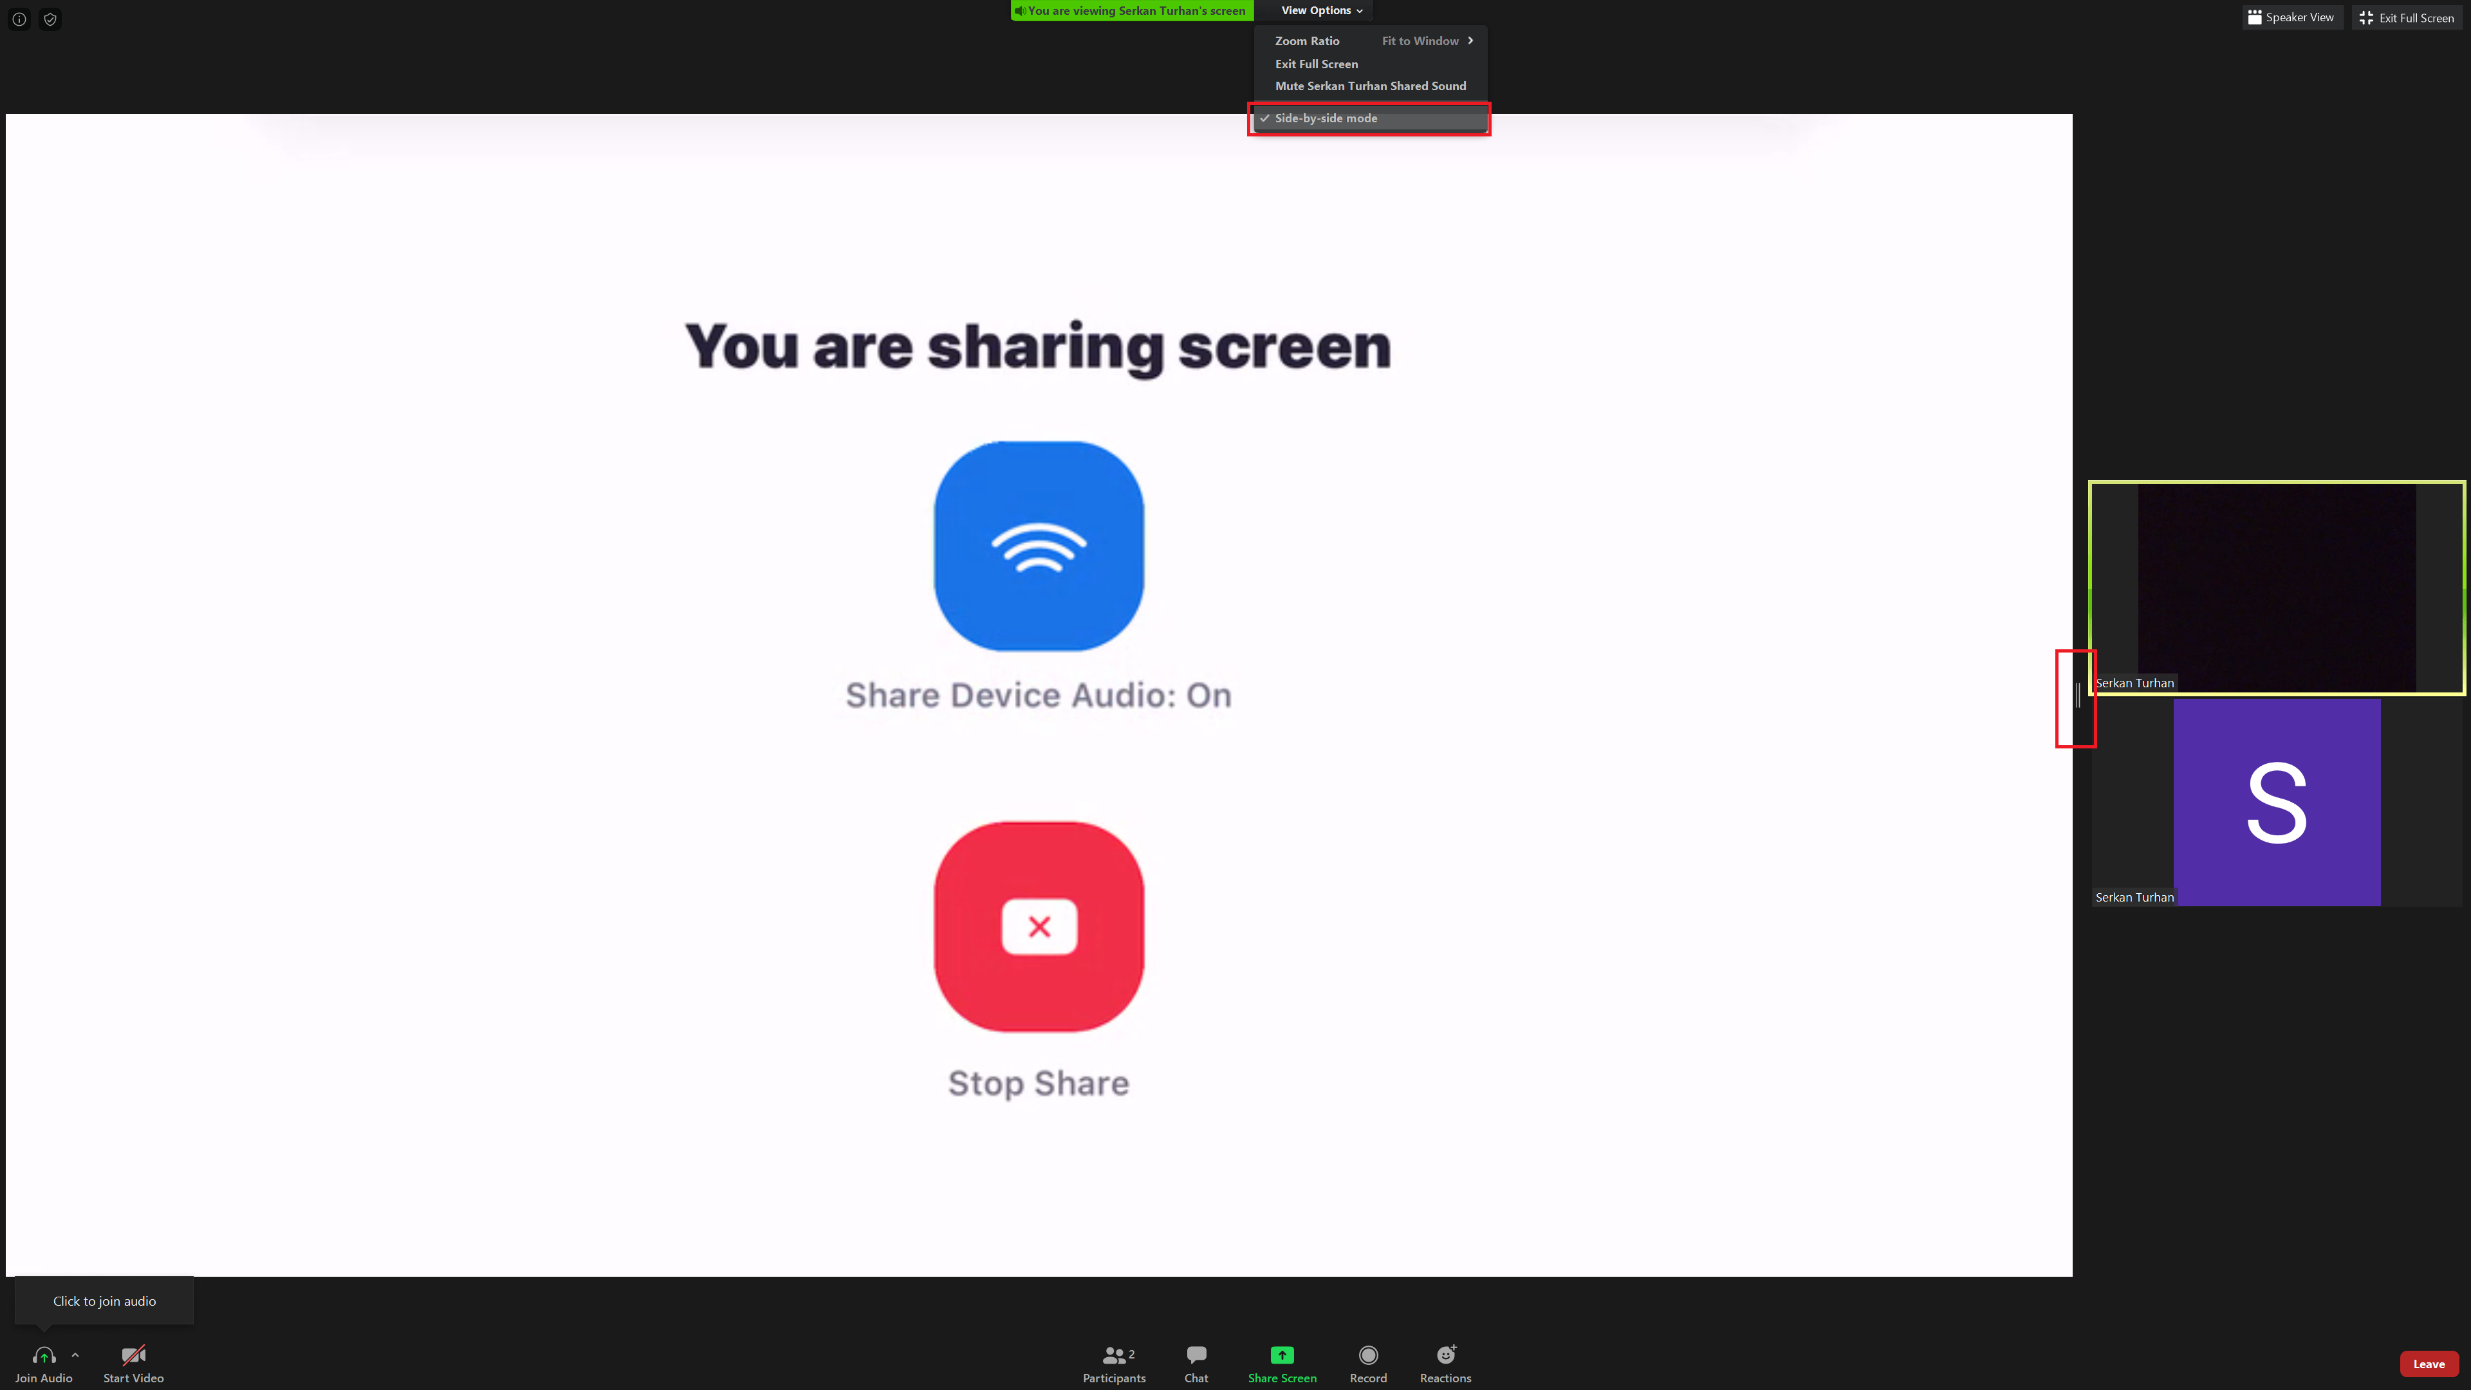Click the green Share Screen icon
The image size is (2471, 1390).
pyautogui.click(x=1282, y=1355)
